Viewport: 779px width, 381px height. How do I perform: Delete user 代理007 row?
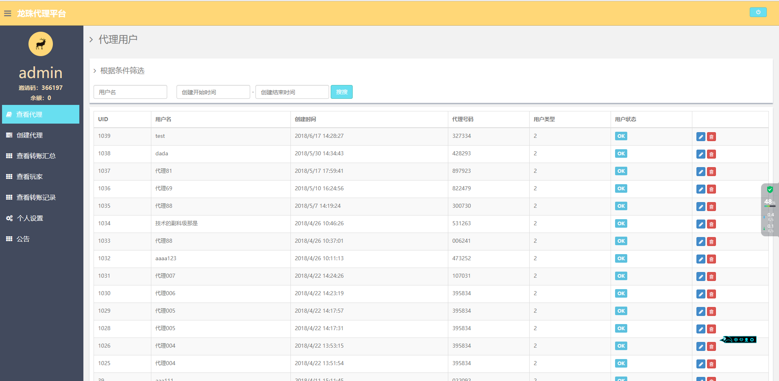click(x=711, y=276)
